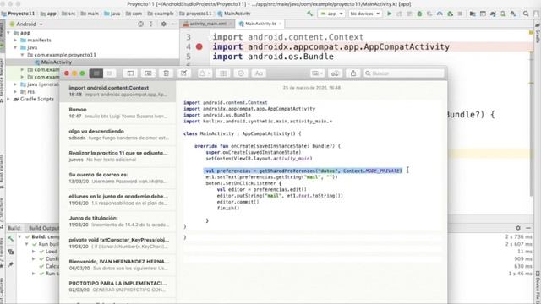Expand the manifests folder
Image resolution: width=541 pixels, height=304 pixels.
[x=15, y=40]
